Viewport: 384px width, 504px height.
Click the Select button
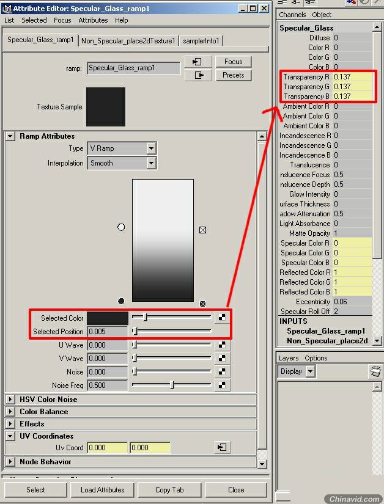(35, 489)
